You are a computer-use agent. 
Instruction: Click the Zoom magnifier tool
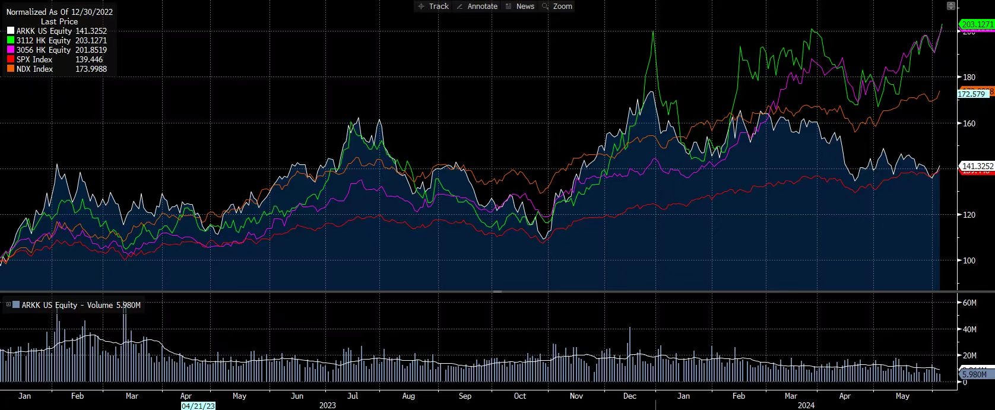(x=557, y=6)
